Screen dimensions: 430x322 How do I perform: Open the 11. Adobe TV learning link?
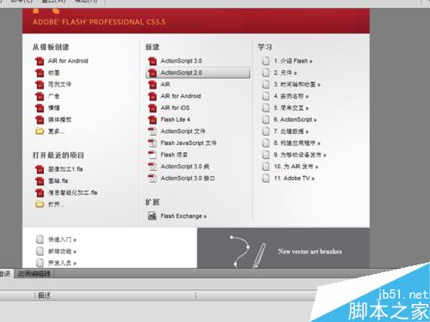click(294, 179)
